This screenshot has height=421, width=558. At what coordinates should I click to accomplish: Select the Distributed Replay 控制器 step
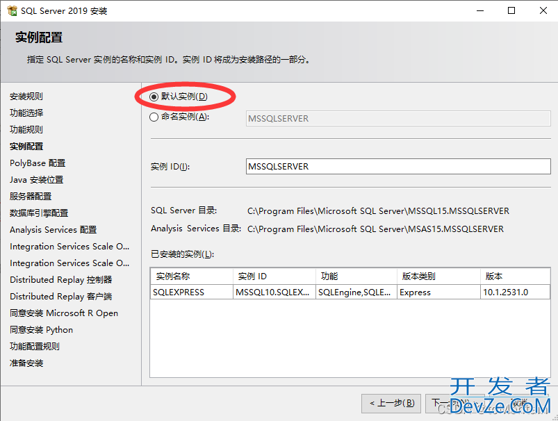tap(61, 280)
